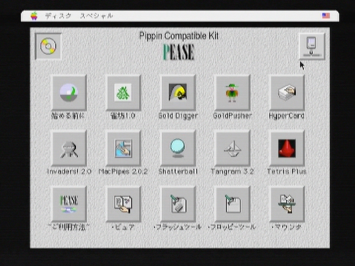Image resolution: width=355 pixels, height=266 pixels.
Task: Open the 始める前に globe icon
Action: click(x=69, y=93)
